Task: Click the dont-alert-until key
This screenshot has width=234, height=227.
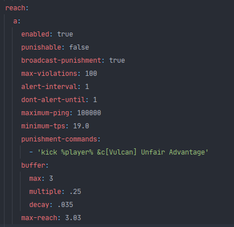Action: pos(53,100)
